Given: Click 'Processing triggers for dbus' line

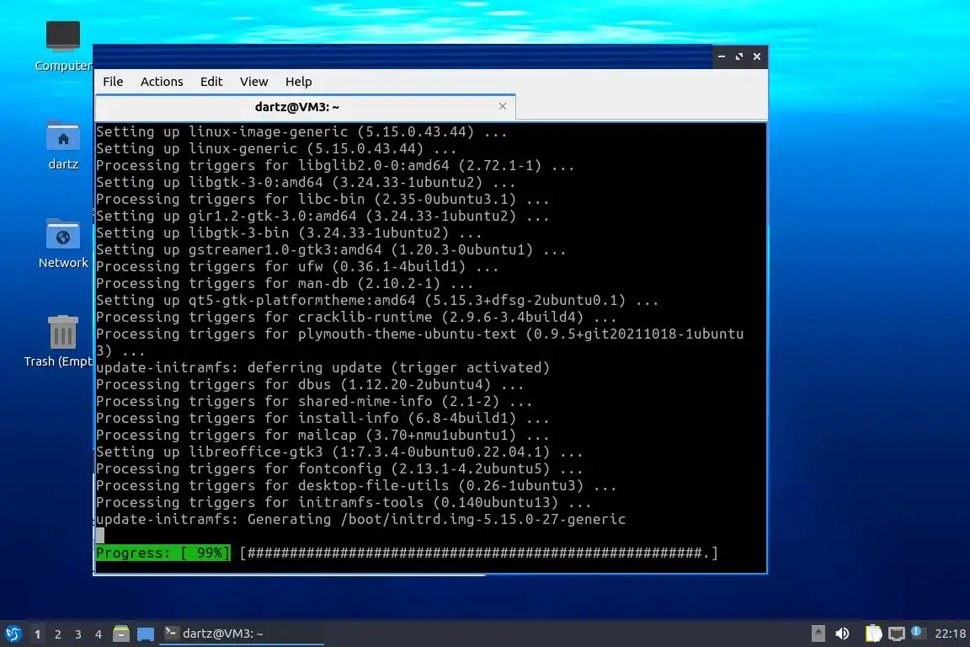Looking at the screenshot, I should 310,384.
